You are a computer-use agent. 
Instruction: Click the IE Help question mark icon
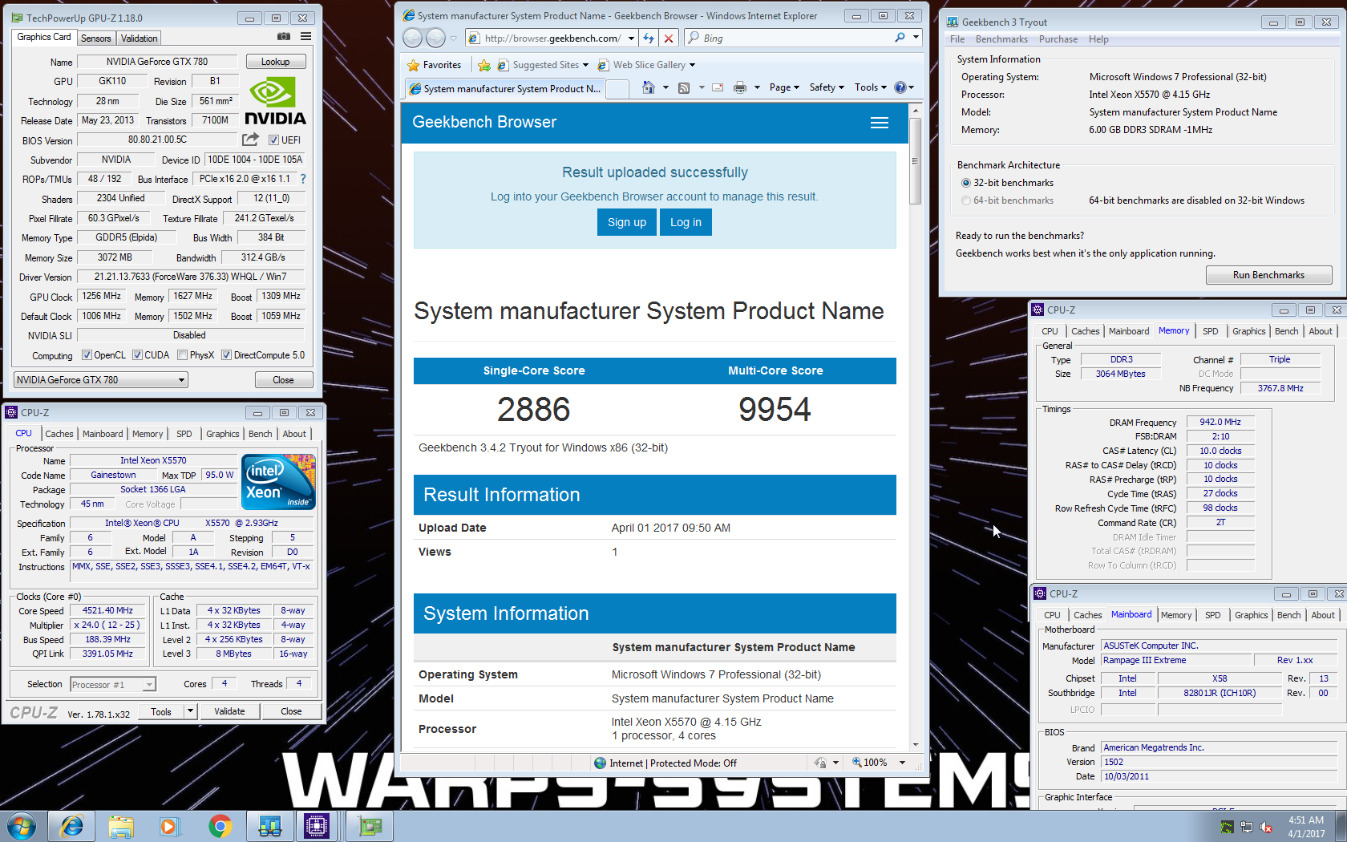tap(900, 87)
